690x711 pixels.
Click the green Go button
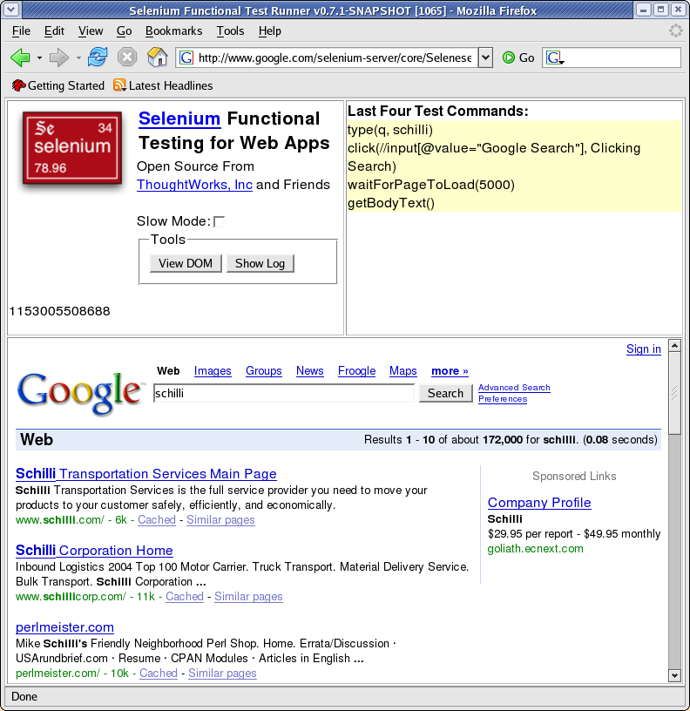(518, 58)
